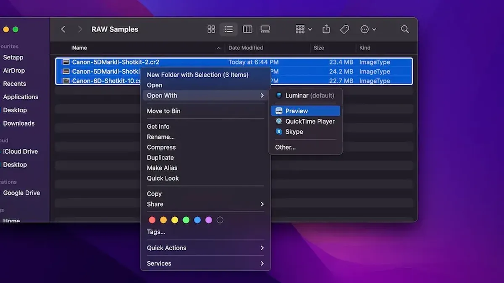The height and width of the screenshot is (283, 504).
Task: Open iCloud Drive in the sidebar
Action: pos(20,151)
